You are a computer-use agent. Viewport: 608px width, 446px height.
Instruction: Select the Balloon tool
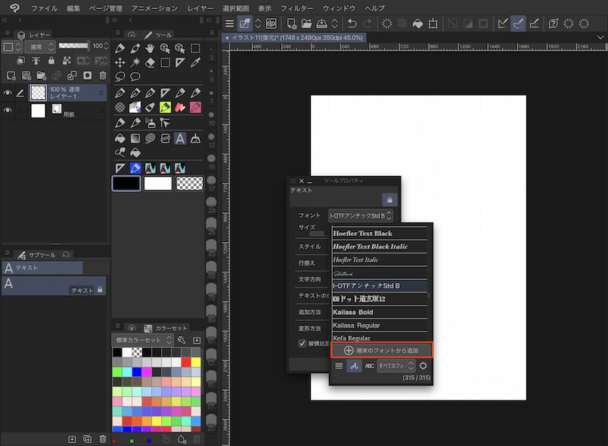coord(135,77)
